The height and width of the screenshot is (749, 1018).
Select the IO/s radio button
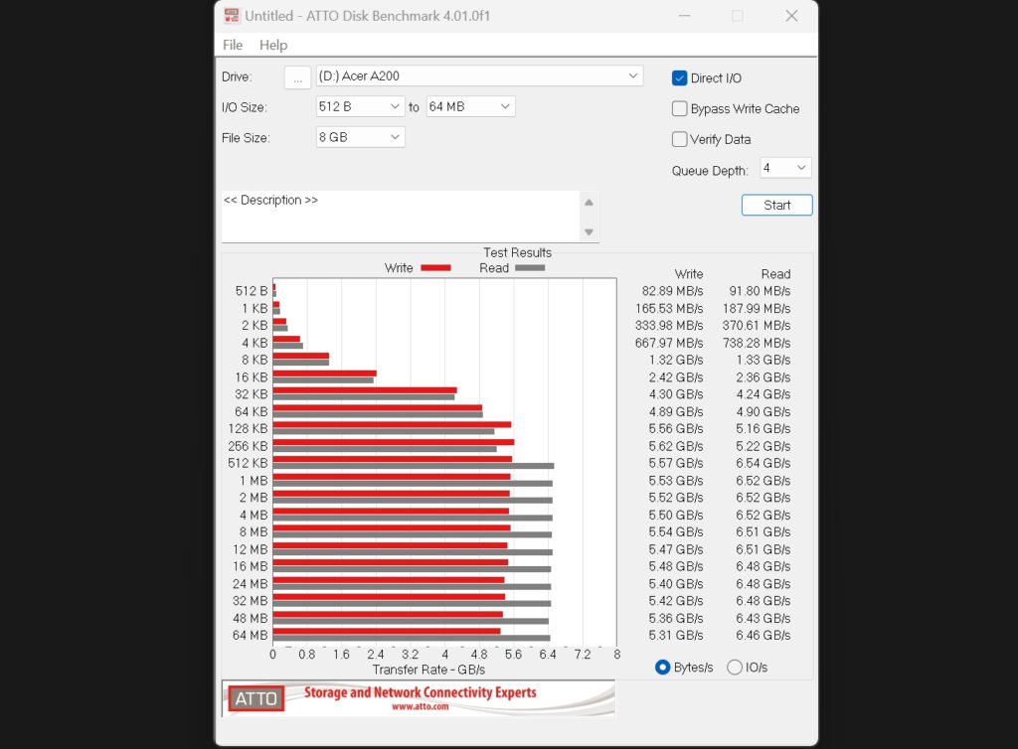[735, 667]
